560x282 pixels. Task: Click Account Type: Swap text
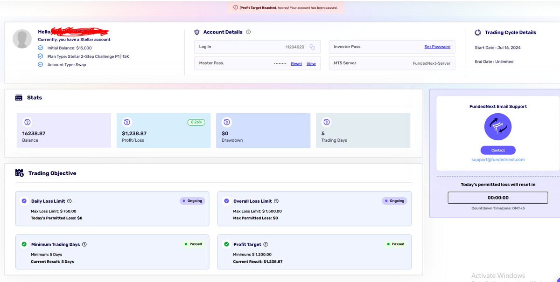pyautogui.click(x=67, y=64)
